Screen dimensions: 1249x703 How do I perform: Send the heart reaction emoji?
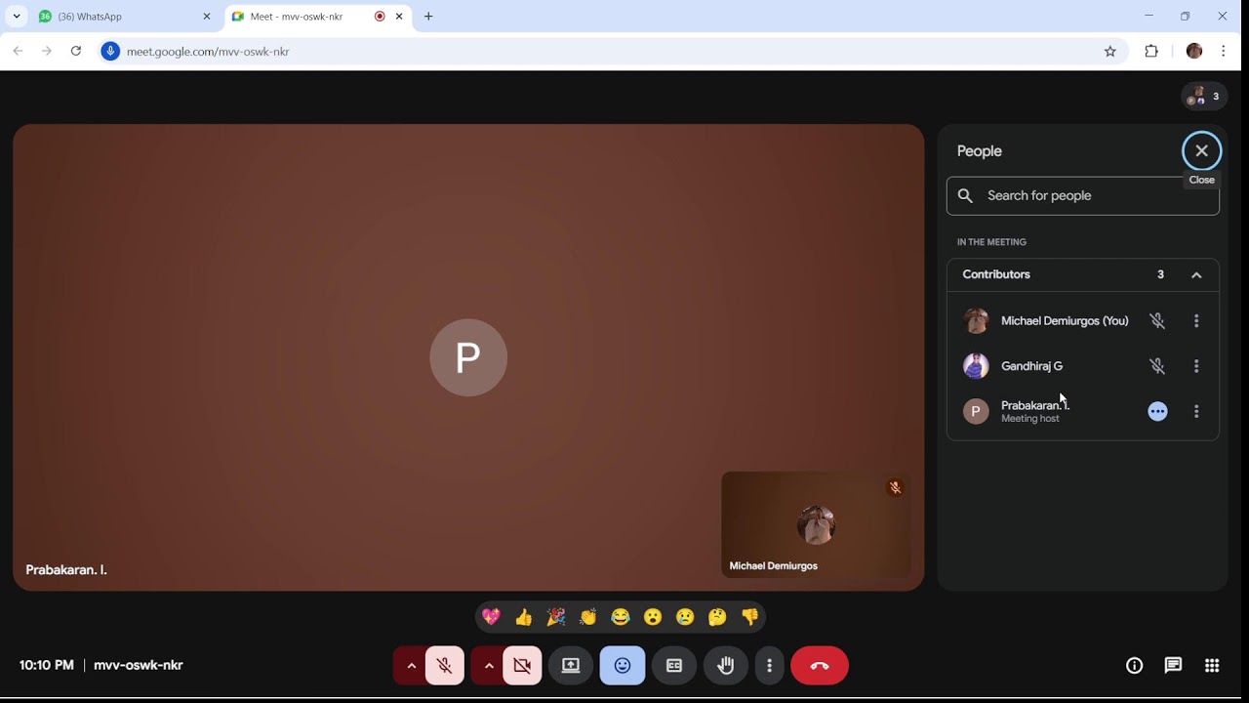pyautogui.click(x=492, y=617)
